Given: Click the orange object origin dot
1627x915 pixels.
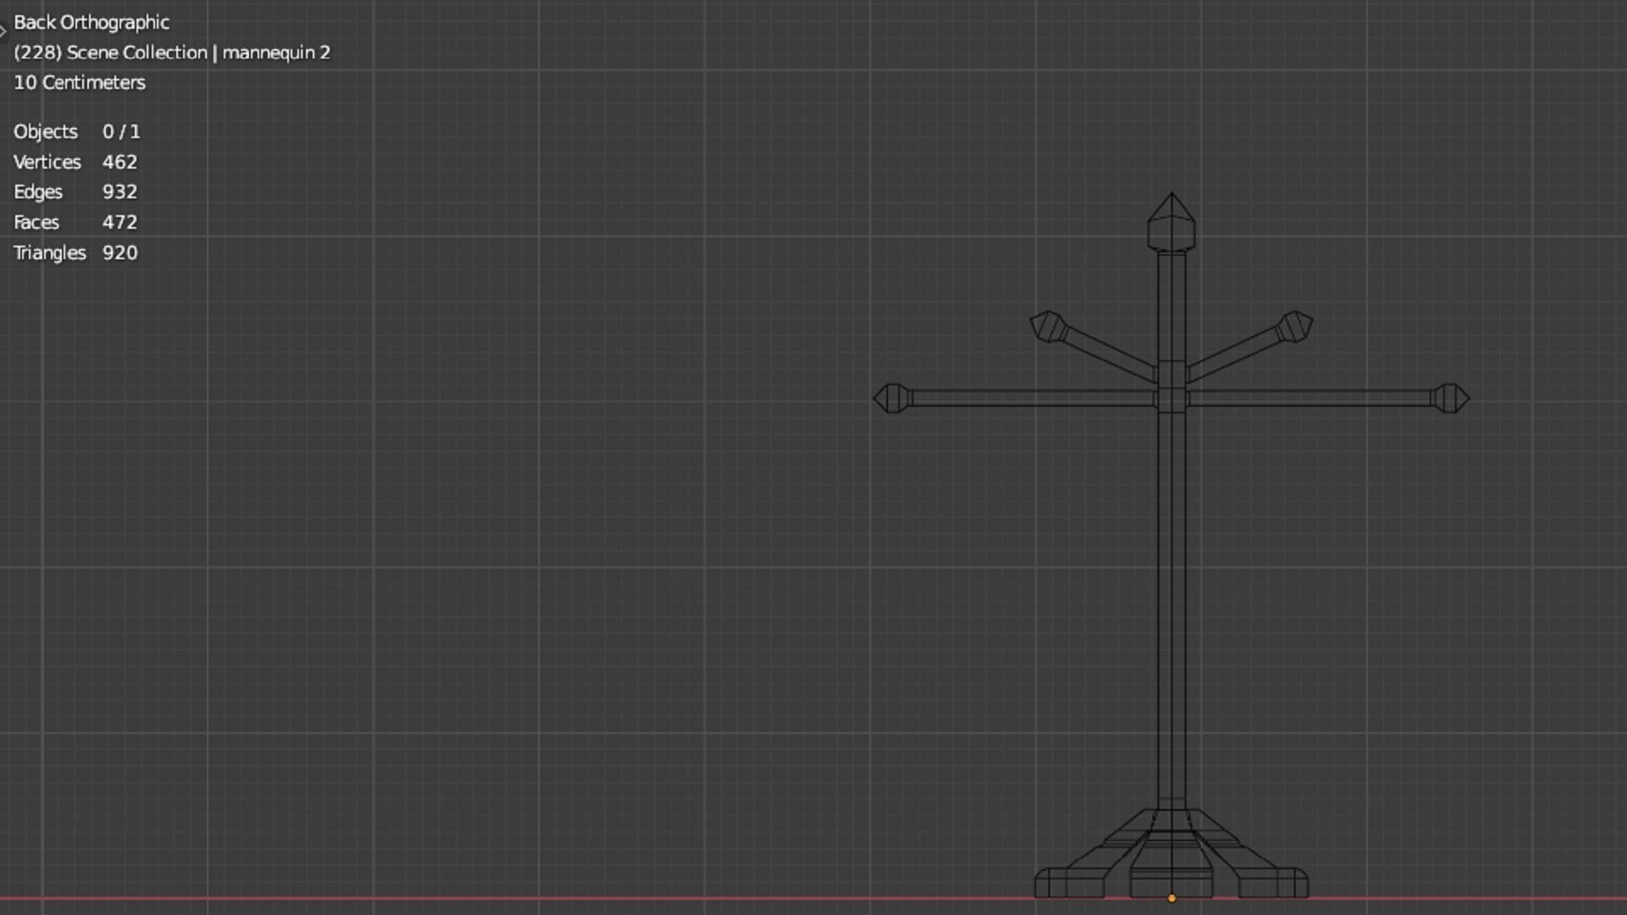Looking at the screenshot, I should (x=1172, y=898).
